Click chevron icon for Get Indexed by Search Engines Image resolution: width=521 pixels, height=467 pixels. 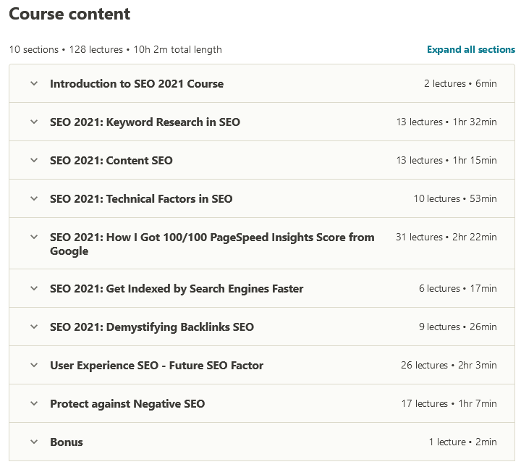[x=33, y=288]
